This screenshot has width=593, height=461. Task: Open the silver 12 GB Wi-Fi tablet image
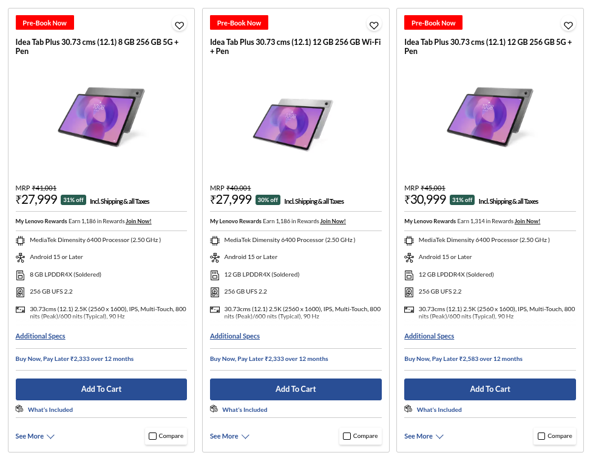[x=293, y=123]
